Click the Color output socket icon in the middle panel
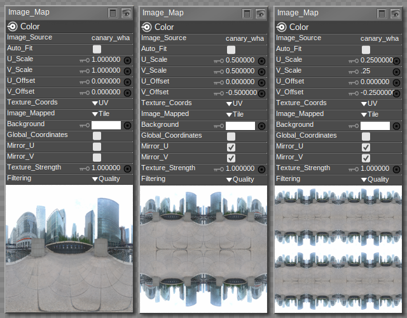This screenshot has width=407, height=318. click(146, 27)
